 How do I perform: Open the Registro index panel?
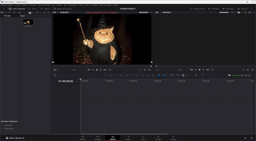pyautogui.click(x=45, y=9)
